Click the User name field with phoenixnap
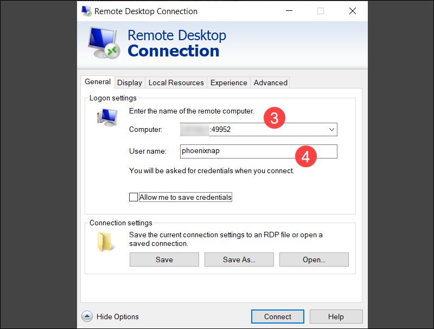This screenshot has width=434, height=329. pos(259,151)
